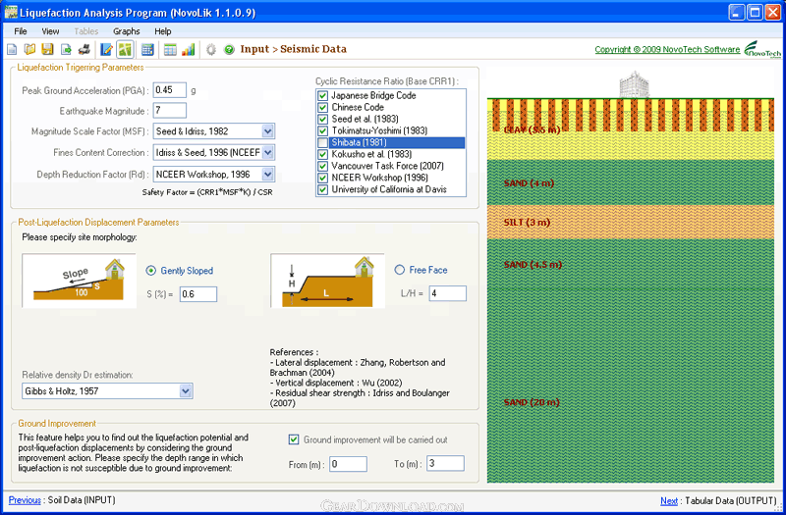Screen dimensions: 786x515
Task: Click the Soil Data (INPUT) text
Action: coord(82,500)
